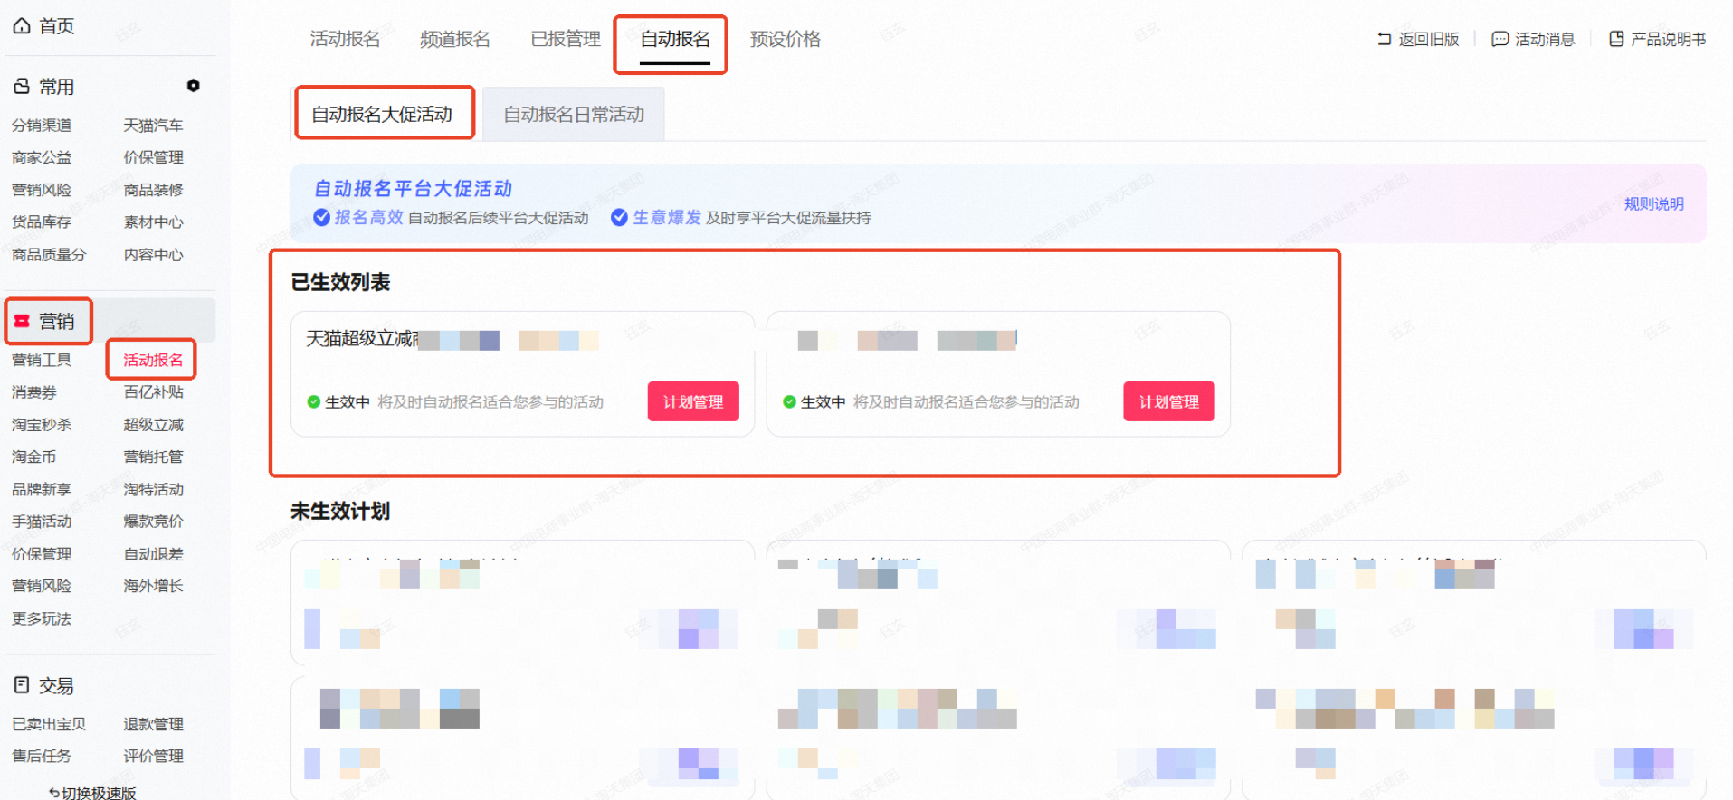Open the 已报管理 tab
1733x800 pixels.
coord(566,39)
